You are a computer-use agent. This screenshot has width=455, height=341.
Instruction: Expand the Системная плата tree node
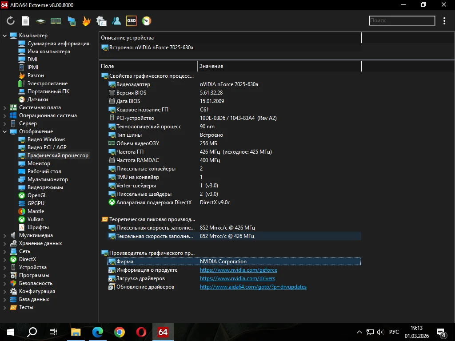[x=5, y=107]
